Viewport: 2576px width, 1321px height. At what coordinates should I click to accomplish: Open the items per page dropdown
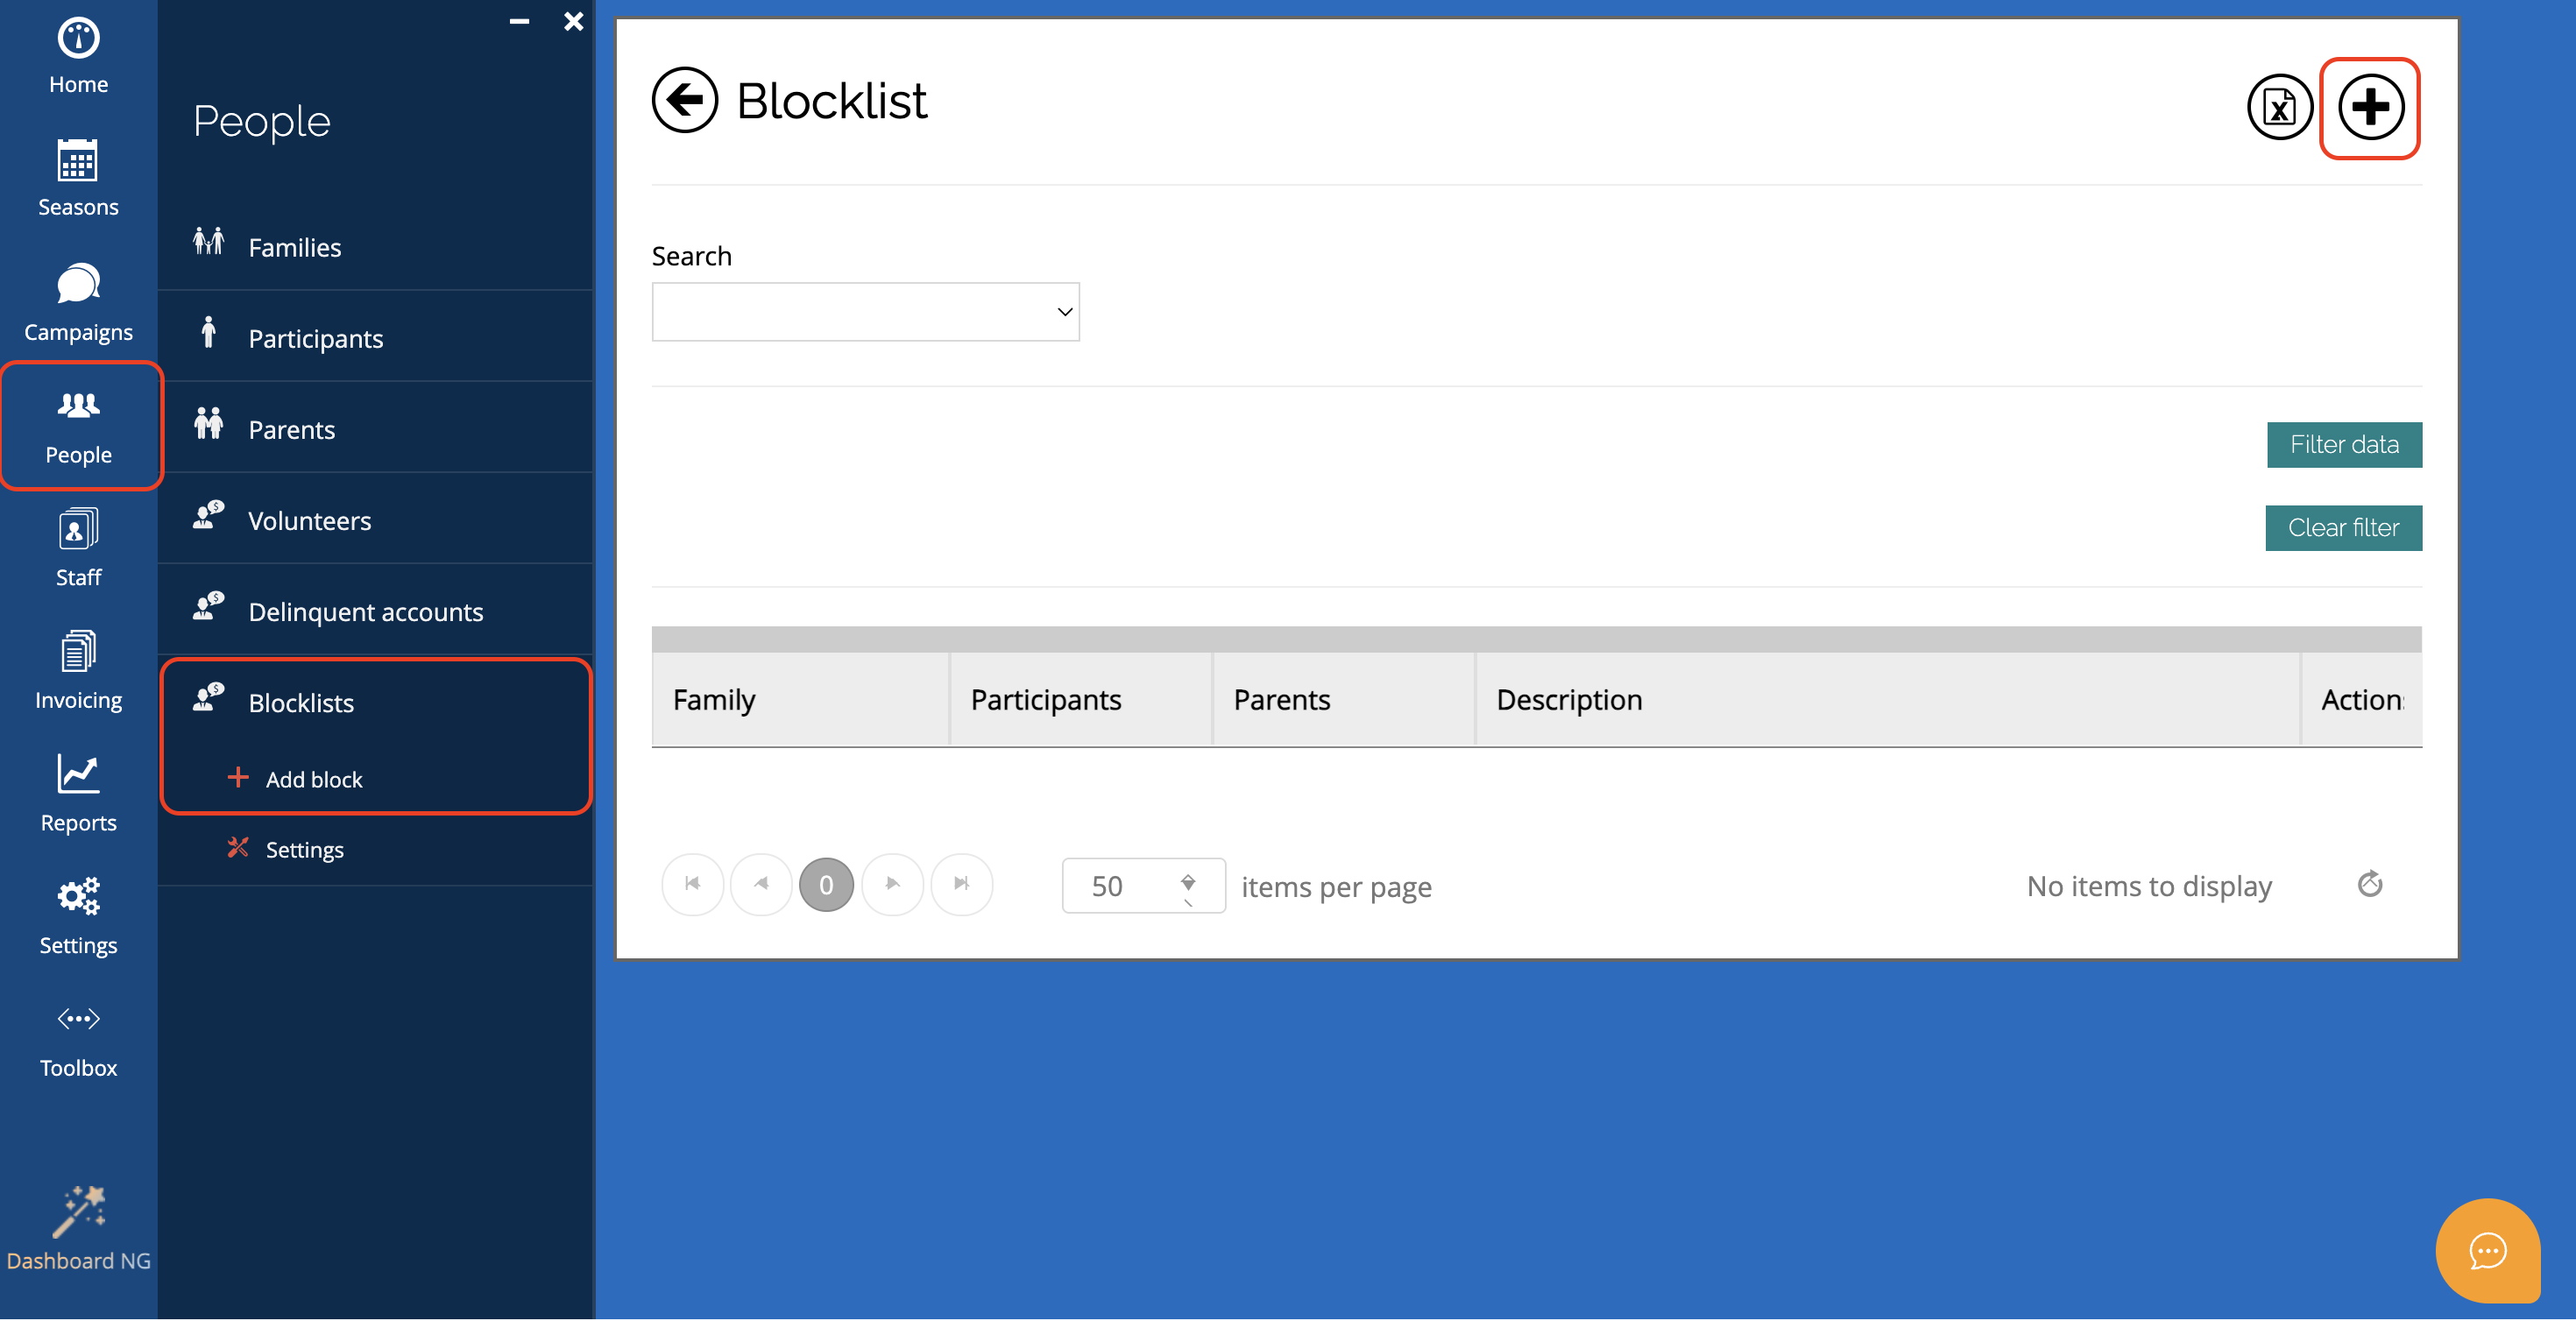(x=1187, y=886)
